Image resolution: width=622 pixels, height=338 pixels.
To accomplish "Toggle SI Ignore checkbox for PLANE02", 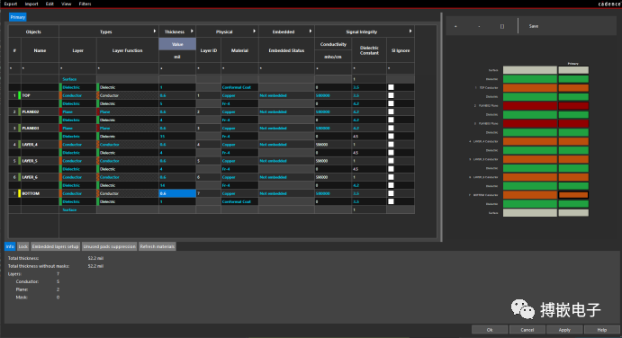I will click(x=391, y=111).
